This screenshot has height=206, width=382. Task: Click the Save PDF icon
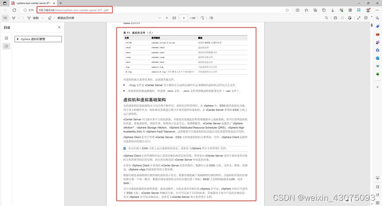[343, 18]
